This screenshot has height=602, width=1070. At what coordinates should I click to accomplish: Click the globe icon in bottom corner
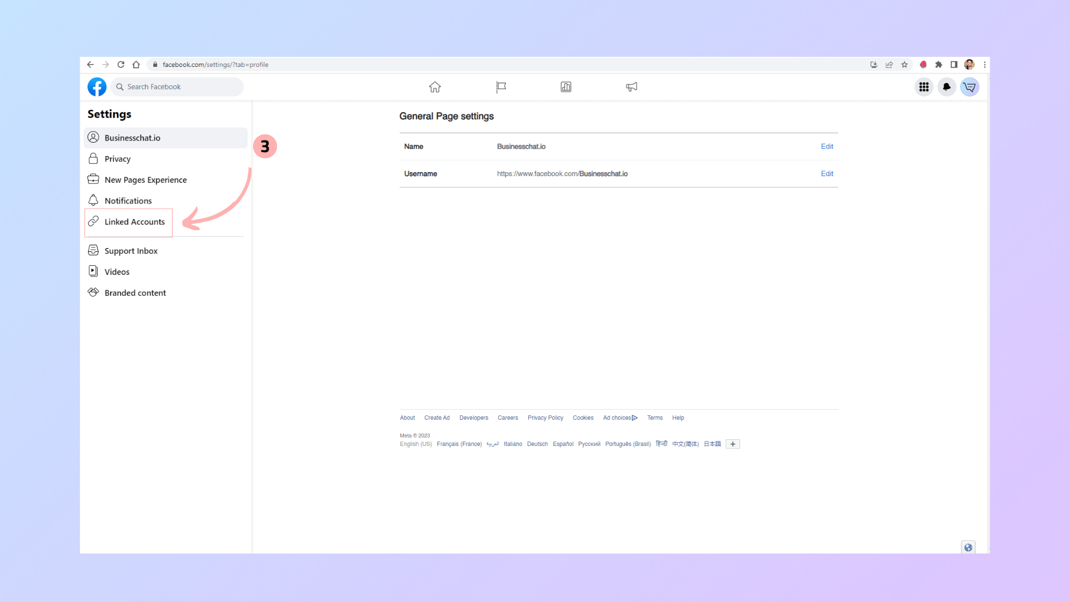tap(969, 547)
